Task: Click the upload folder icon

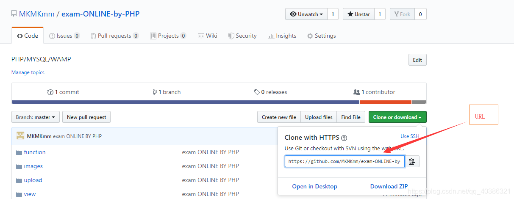Action: click(x=19, y=180)
